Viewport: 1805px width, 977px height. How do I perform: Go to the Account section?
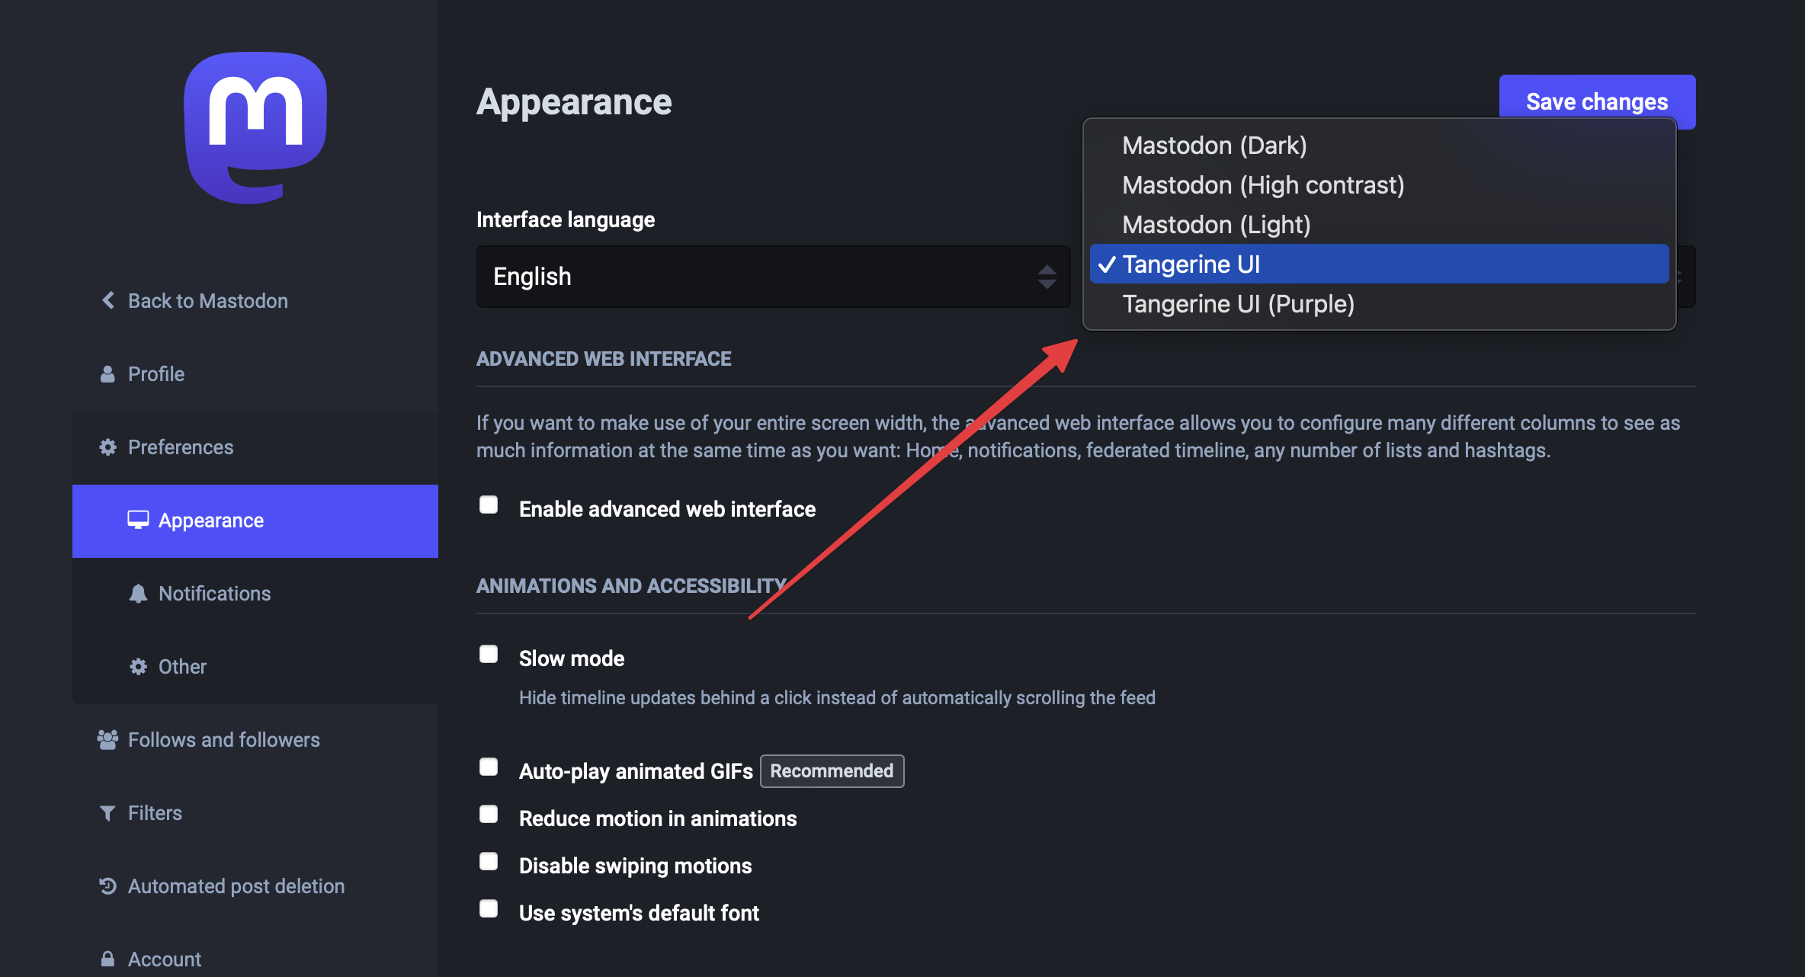pyautogui.click(x=164, y=959)
